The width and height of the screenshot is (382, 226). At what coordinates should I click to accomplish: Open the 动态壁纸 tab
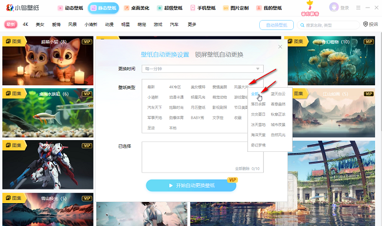point(71,8)
